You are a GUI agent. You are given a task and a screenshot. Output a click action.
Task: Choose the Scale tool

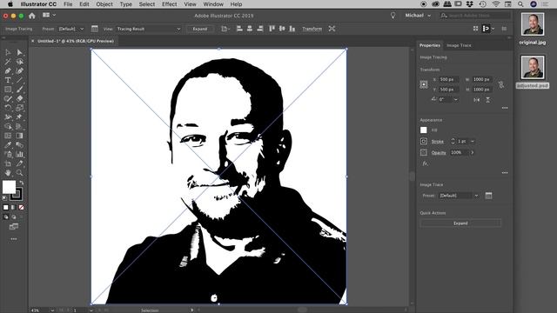19,108
